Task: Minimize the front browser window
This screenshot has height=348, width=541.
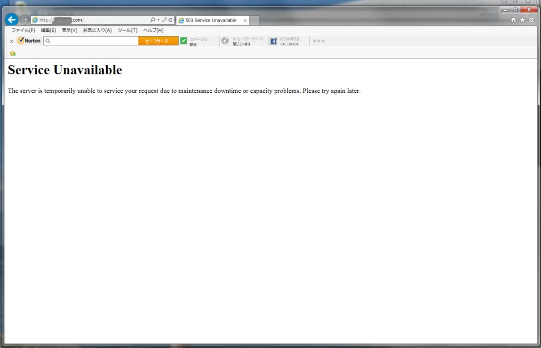Action: coord(505,9)
